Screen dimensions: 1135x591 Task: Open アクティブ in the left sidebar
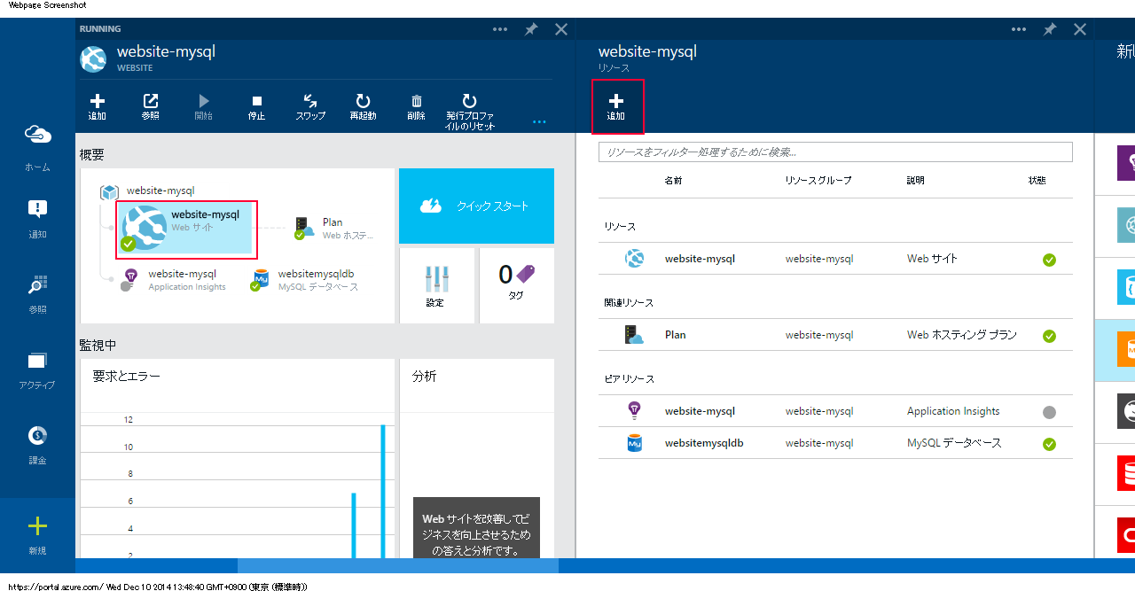(x=37, y=369)
